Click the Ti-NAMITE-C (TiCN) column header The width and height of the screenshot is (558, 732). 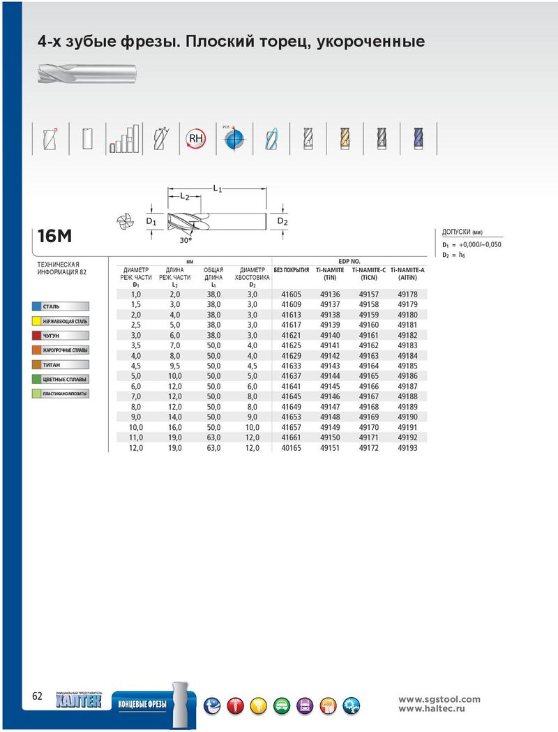(368, 274)
